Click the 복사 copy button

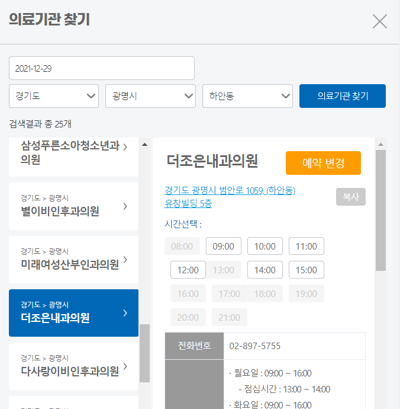coord(351,197)
